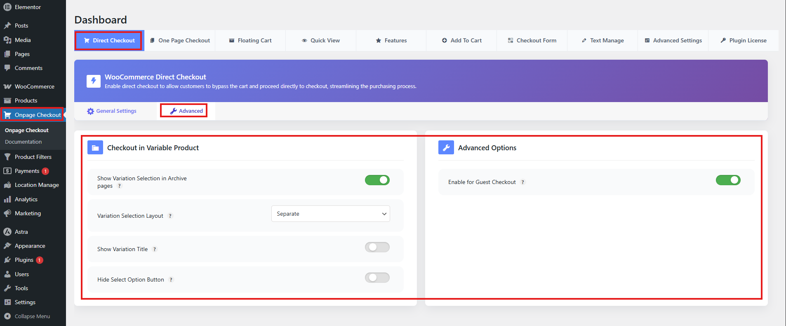Click the Posts pin icon
Screen dimensions: 786x326
point(7,26)
